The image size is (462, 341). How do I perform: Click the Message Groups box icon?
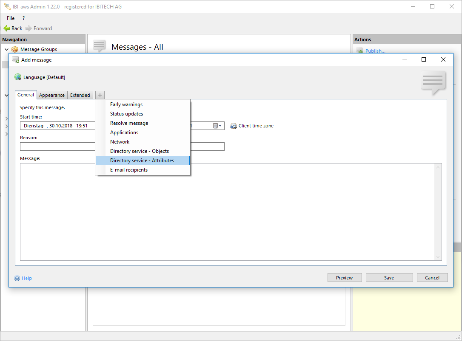coord(15,49)
